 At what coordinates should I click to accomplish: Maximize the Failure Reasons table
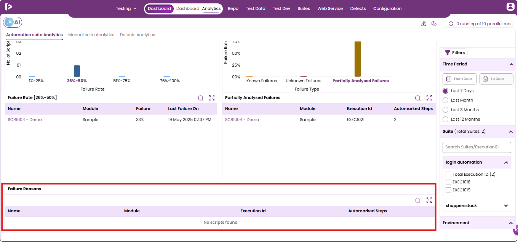(429, 200)
